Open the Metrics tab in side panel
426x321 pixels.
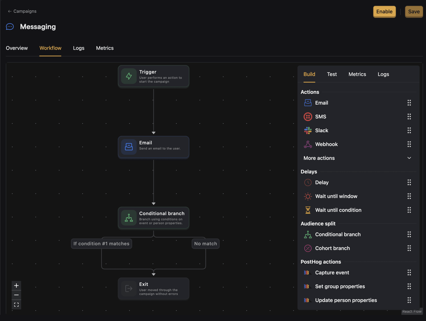(x=357, y=74)
